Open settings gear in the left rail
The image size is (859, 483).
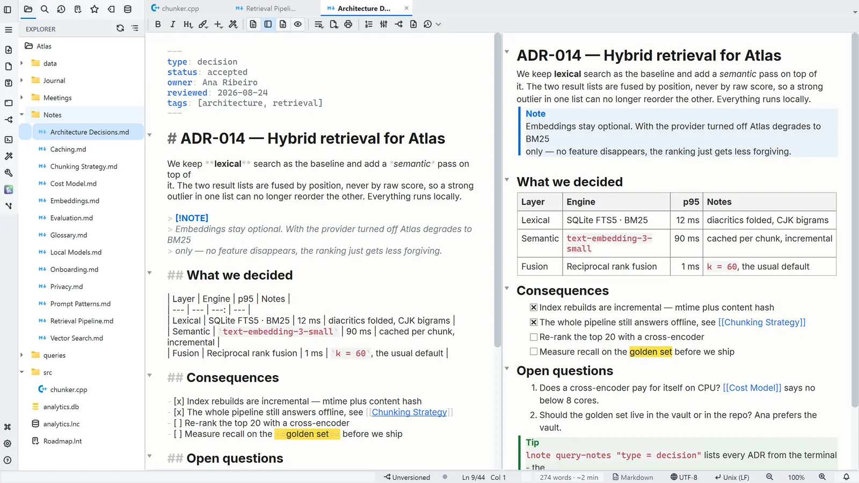tap(8, 444)
